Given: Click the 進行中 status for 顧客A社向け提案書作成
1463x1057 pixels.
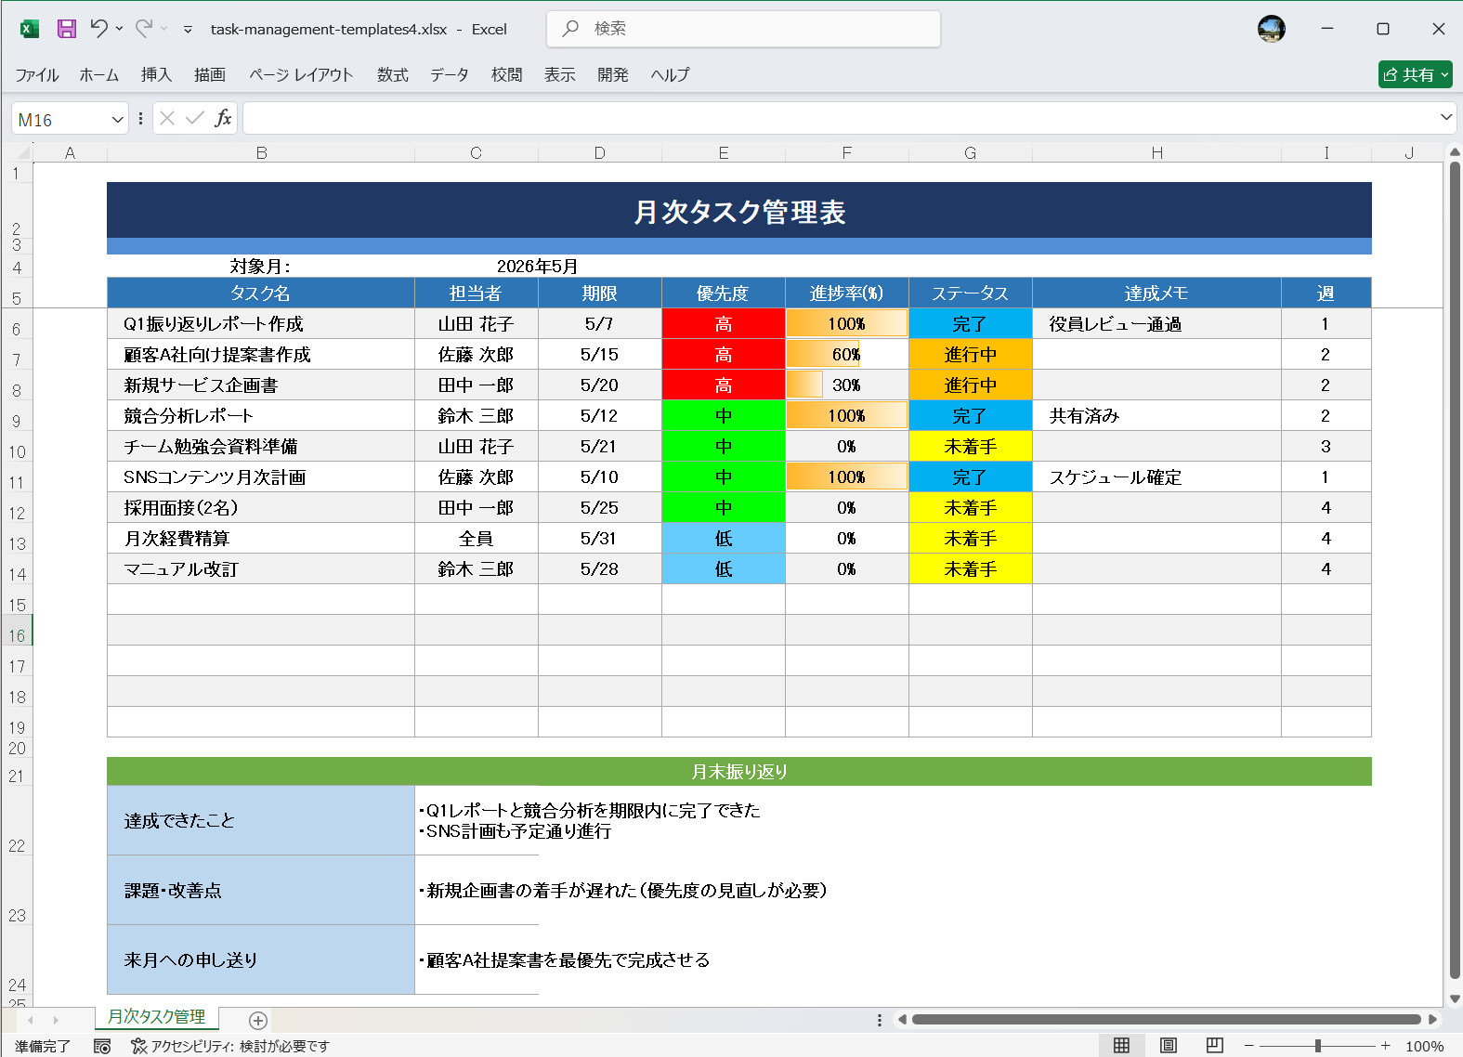Looking at the screenshot, I should [971, 354].
